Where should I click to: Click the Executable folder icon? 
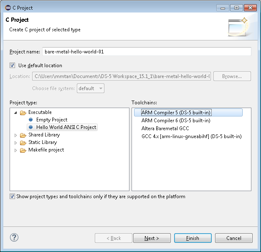(23, 113)
